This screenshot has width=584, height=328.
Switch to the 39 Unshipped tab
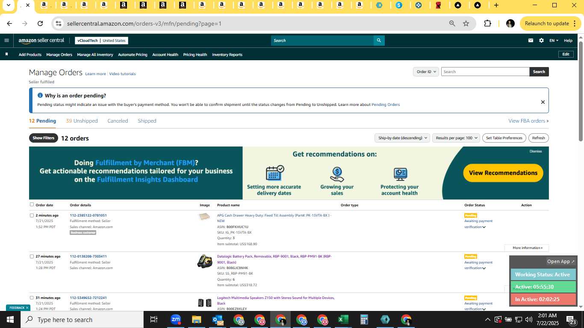pyautogui.click(x=82, y=121)
